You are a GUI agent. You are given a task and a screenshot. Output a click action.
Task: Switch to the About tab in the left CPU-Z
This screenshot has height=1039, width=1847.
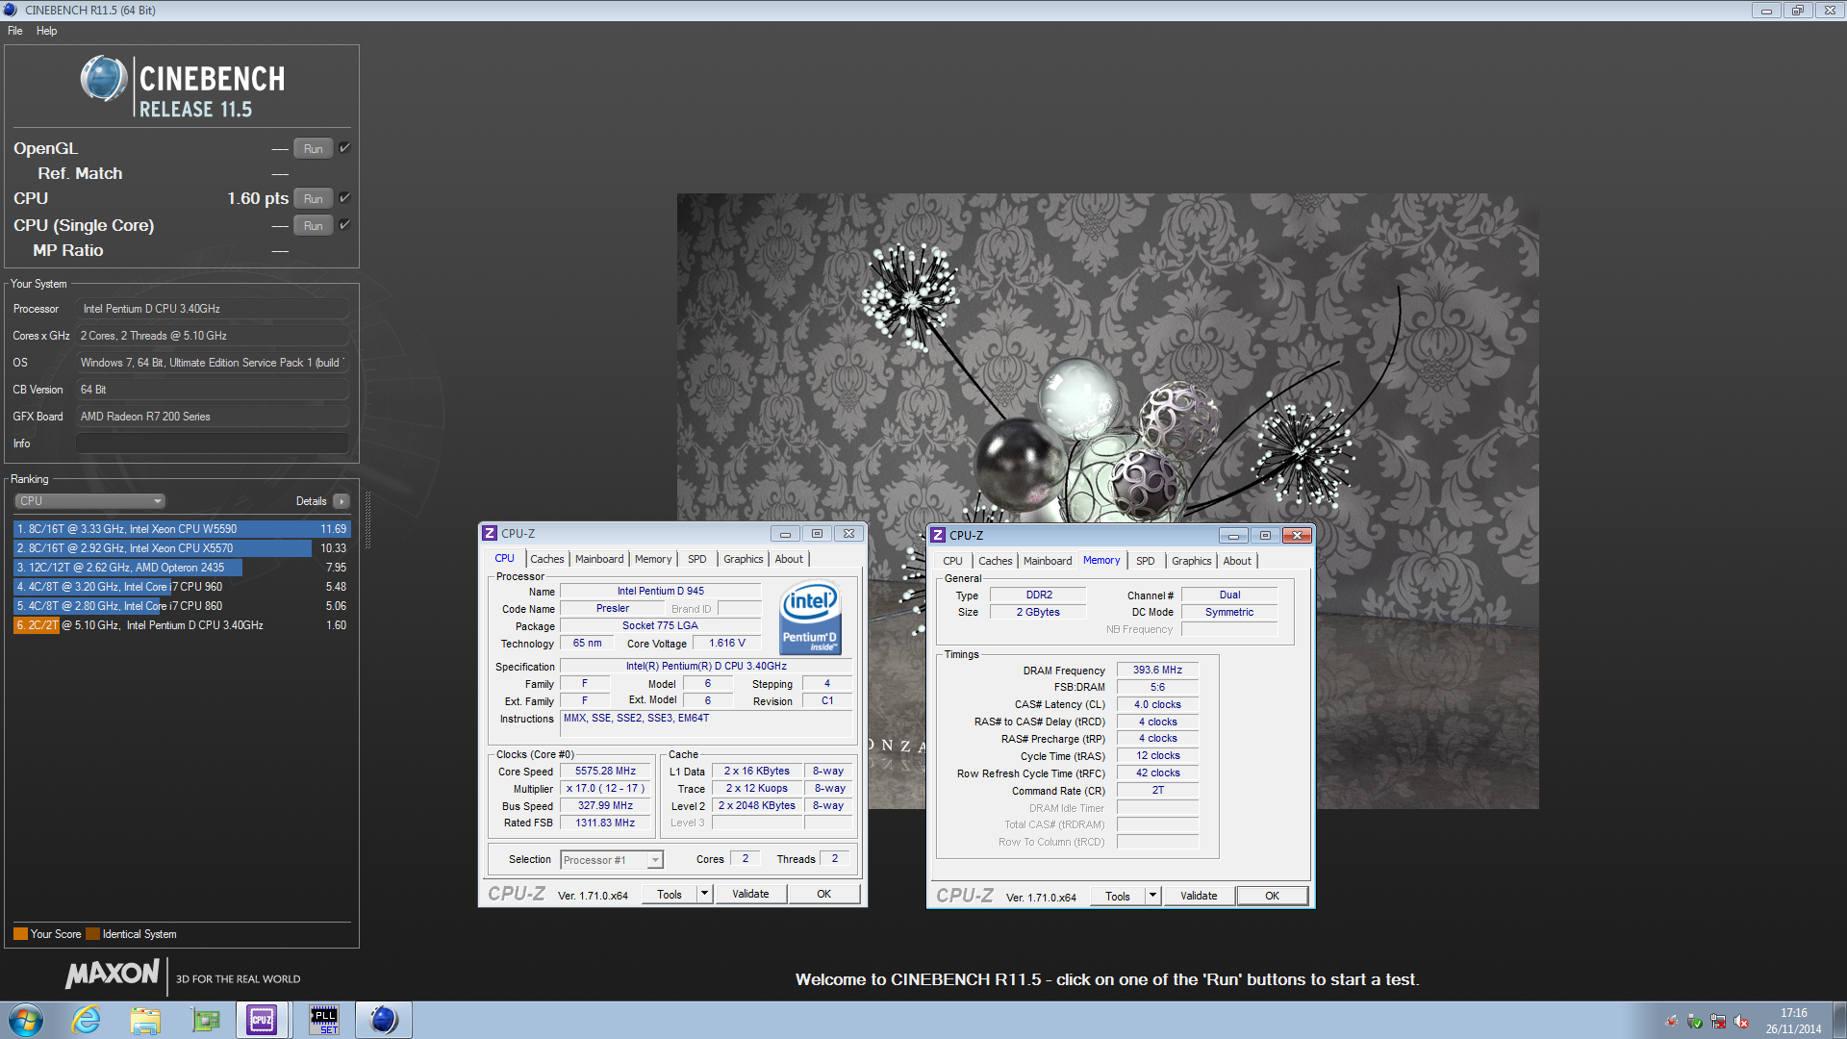[789, 559]
